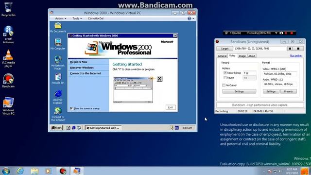Viewport: 311px width, 175px height.
Task: Switch to the General tab in Bandicam
Action: tap(222, 56)
